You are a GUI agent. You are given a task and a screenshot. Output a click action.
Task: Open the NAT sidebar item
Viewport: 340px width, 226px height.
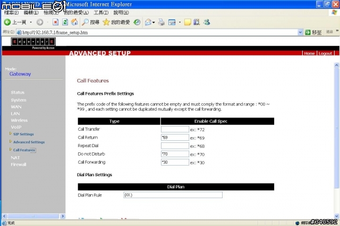pos(15,158)
